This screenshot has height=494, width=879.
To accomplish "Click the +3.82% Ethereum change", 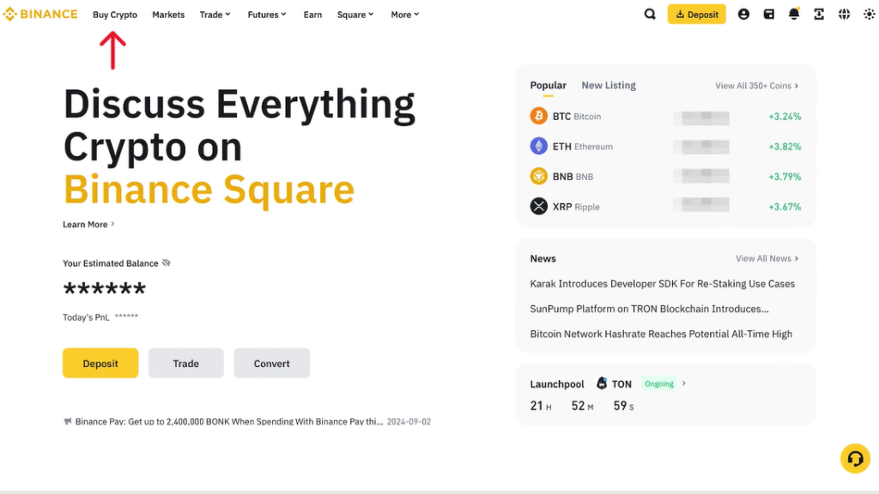I will [785, 147].
